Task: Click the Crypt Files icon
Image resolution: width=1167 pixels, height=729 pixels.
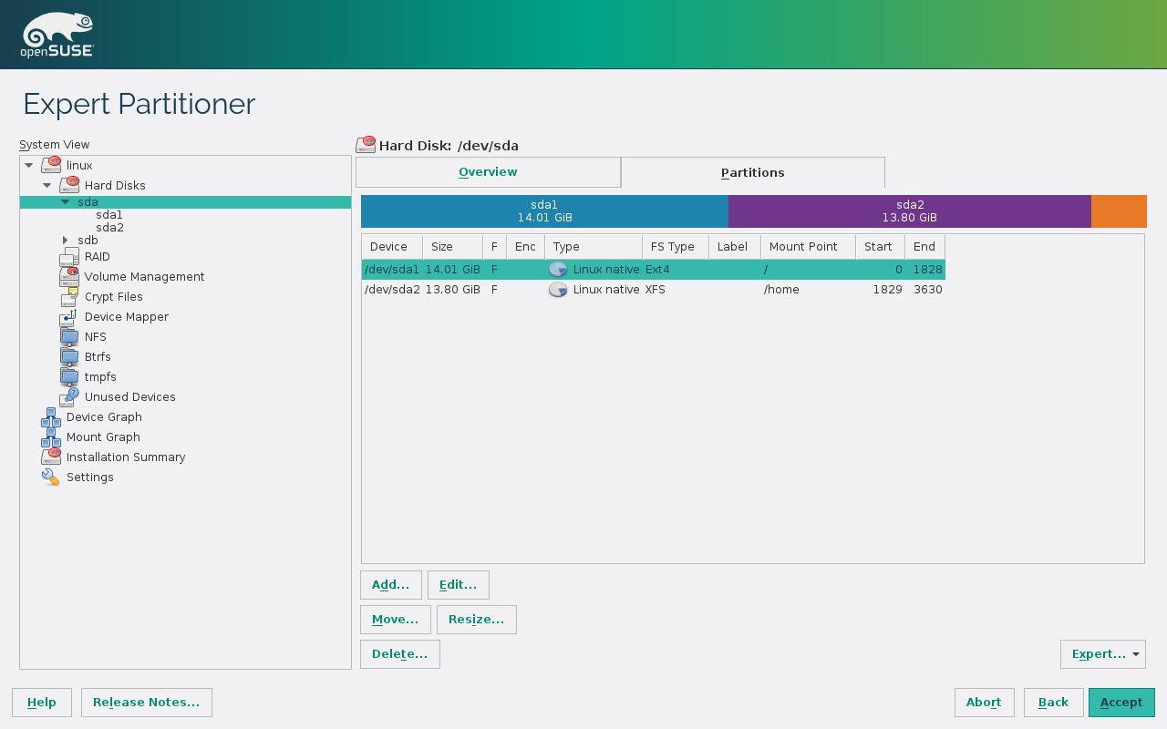Action: (69, 297)
